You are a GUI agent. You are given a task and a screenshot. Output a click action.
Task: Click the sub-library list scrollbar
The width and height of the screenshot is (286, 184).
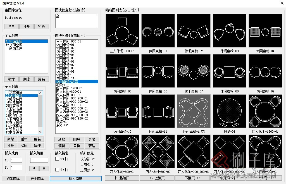pyautogui.click(x=40, y=112)
